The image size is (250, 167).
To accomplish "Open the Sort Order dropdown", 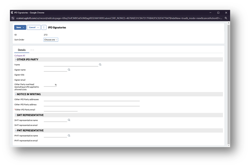I will pyautogui.click(x=51, y=40).
